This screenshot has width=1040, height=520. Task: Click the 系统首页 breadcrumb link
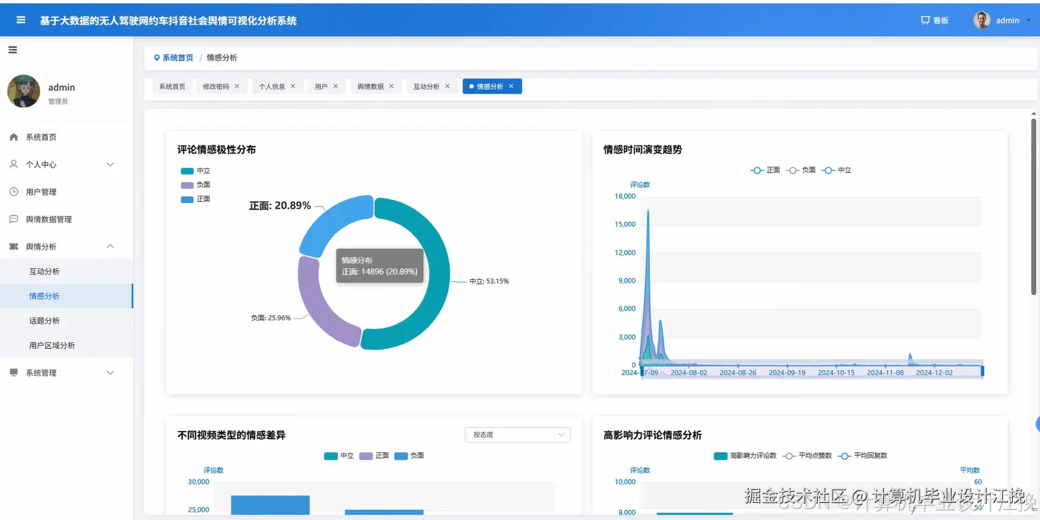point(178,58)
